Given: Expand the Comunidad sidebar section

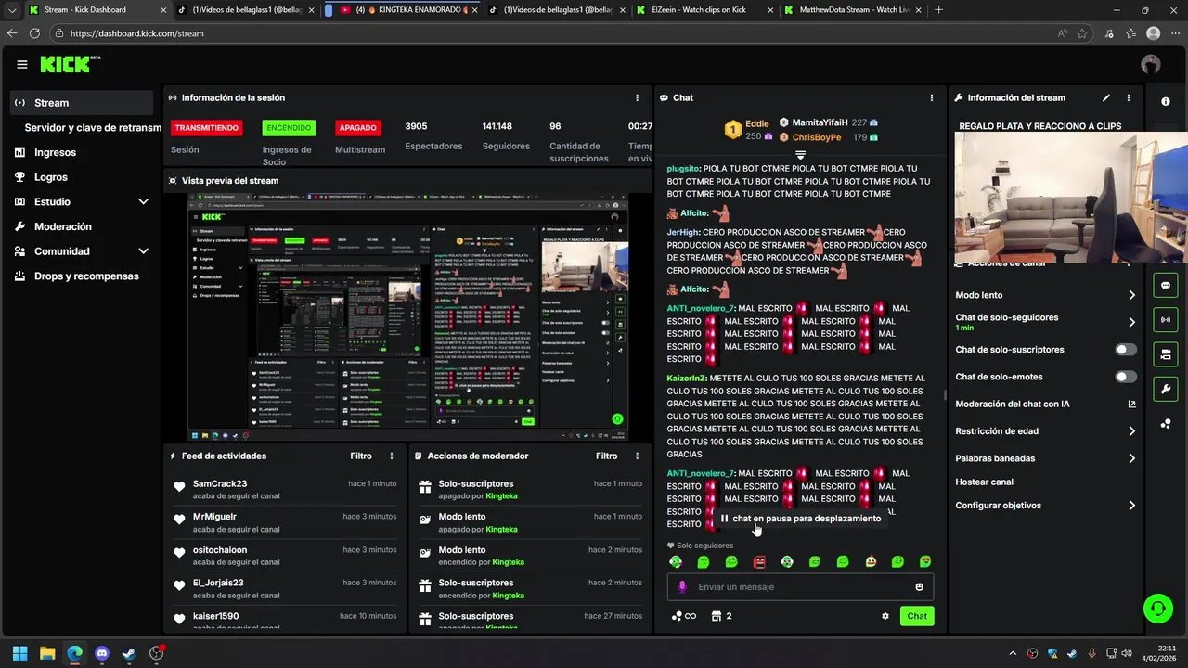Looking at the screenshot, I should (x=82, y=251).
